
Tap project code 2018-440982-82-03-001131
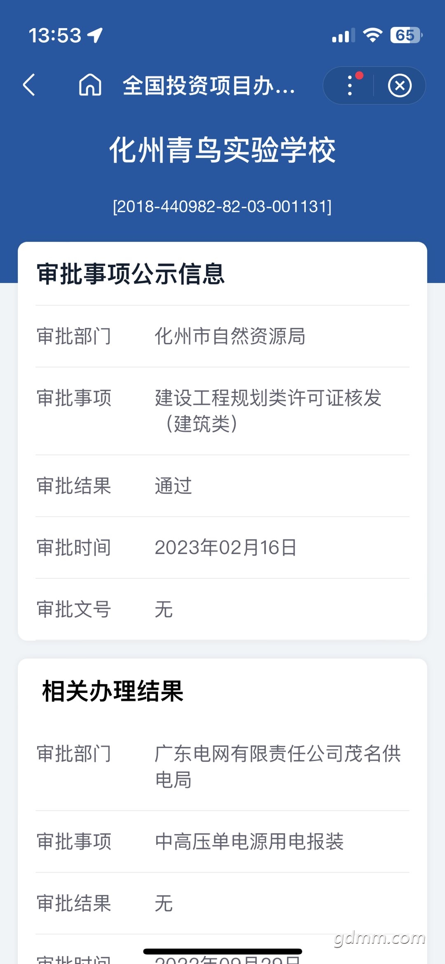222,206
